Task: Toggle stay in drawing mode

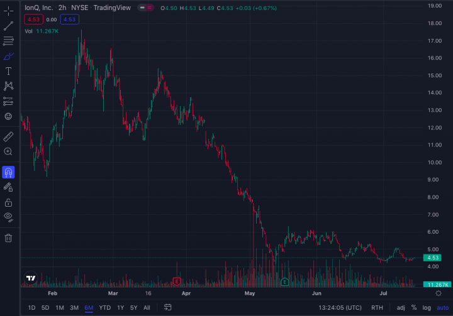Action: pyautogui.click(x=8, y=188)
